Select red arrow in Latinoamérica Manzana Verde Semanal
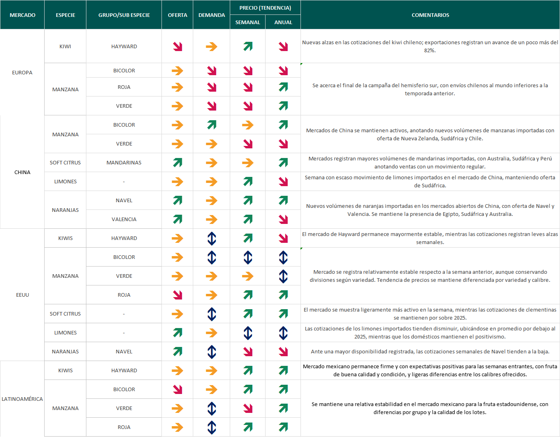Image resolution: width=560 pixels, height=437 pixels. click(248, 408)
